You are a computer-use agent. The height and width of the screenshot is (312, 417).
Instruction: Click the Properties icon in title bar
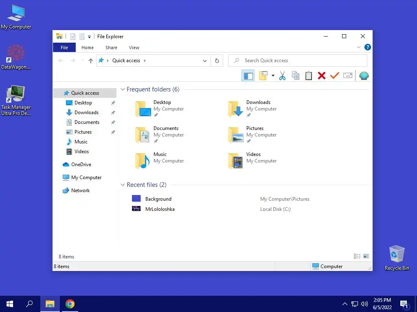click(x=73, y=36)
